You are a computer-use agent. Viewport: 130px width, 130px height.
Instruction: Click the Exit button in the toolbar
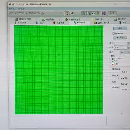pos(112,14)
